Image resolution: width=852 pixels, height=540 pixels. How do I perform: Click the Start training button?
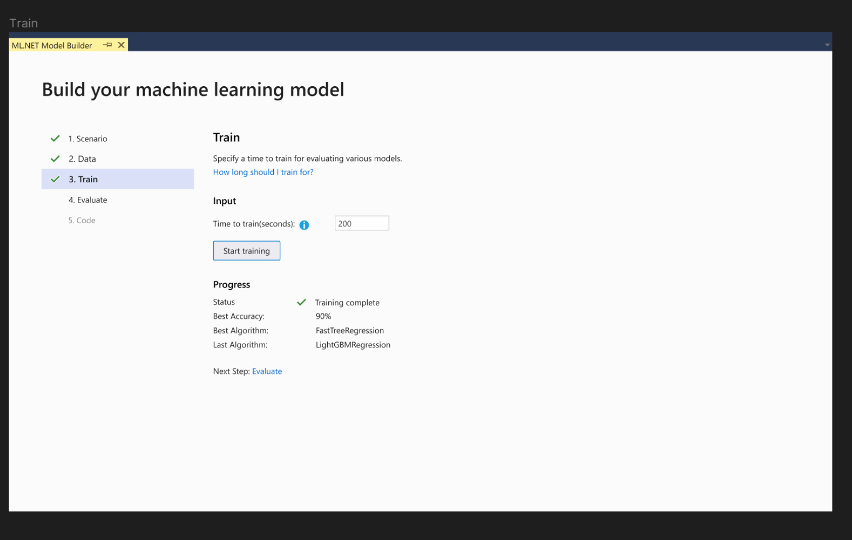pyautogui.click(x=246, y=251)
